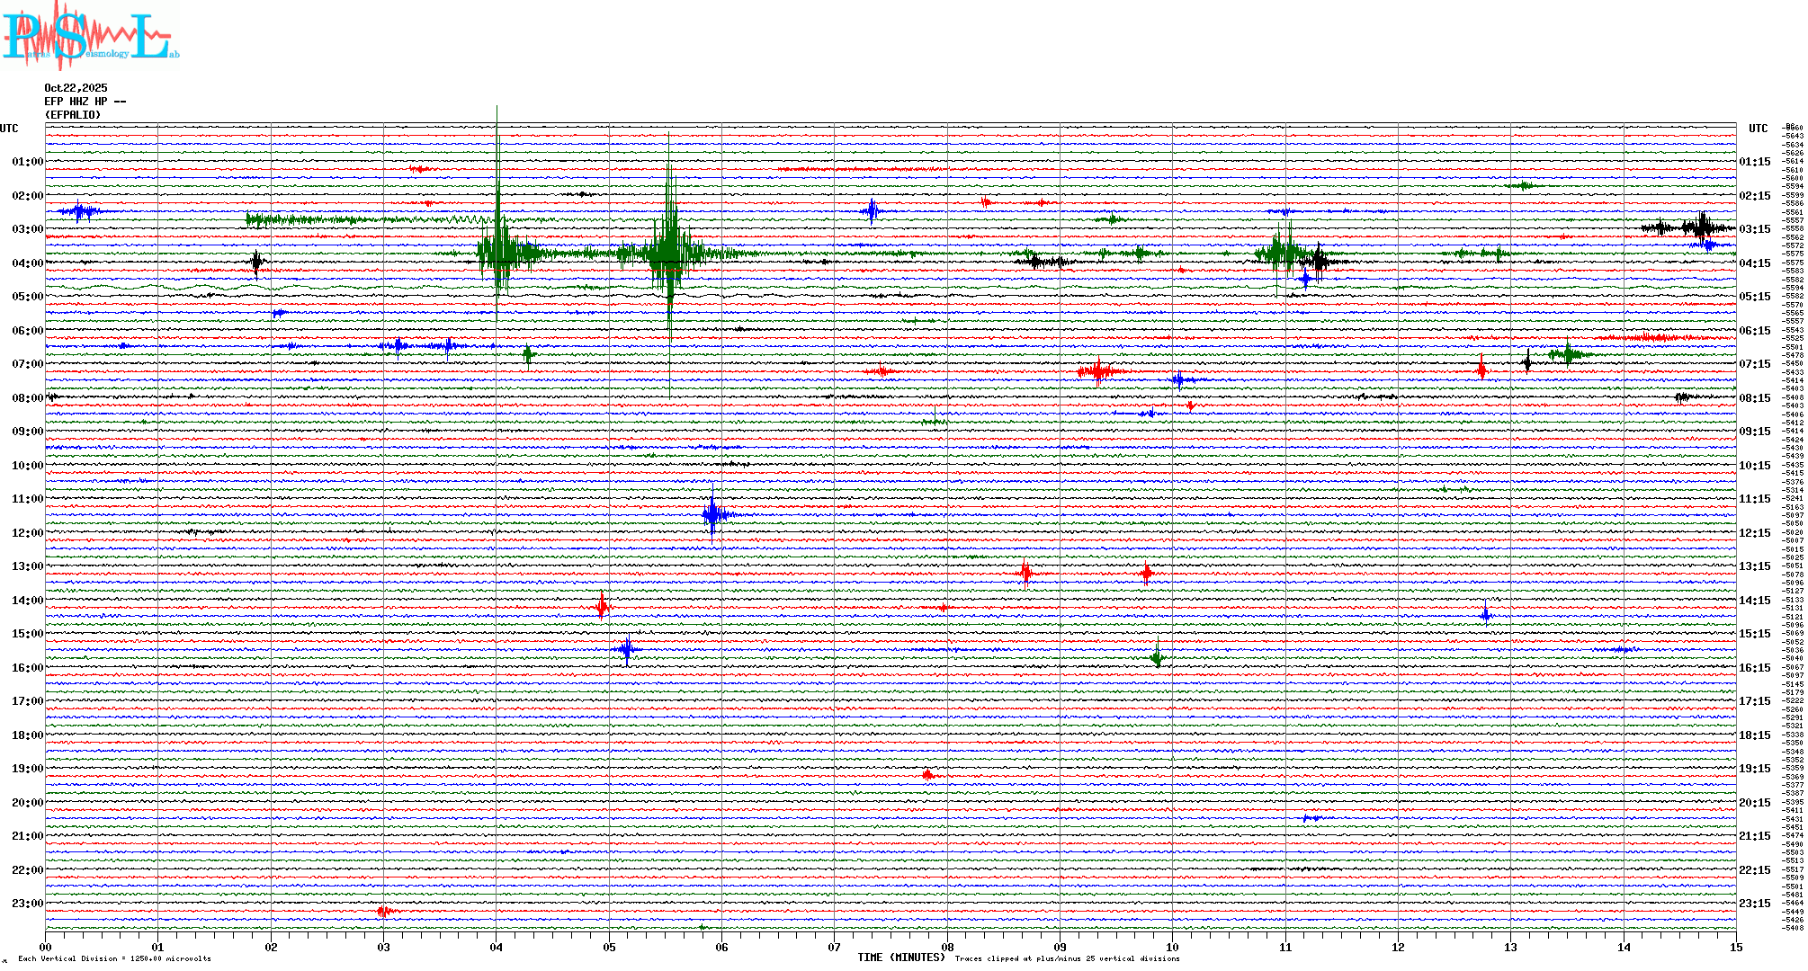Click the left UTC axis label
This screenshot has height=971, width=1808.
coord(9,129)
